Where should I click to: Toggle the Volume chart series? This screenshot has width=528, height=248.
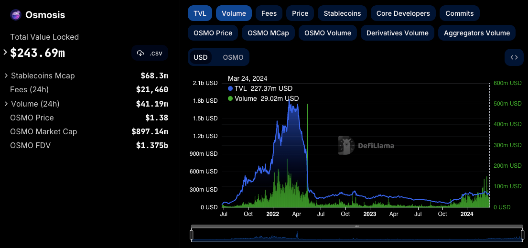point(234,13)
